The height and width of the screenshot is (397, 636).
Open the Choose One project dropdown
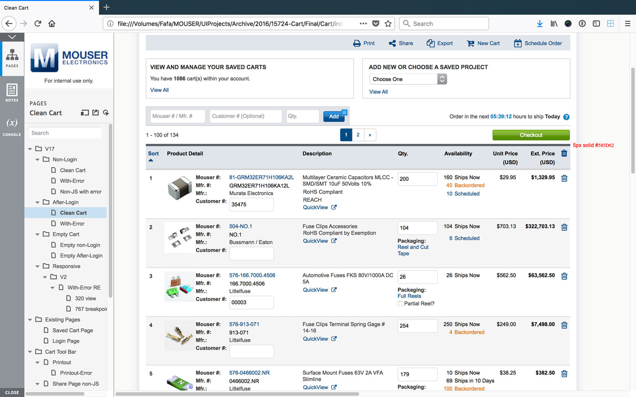click(408, 79)
